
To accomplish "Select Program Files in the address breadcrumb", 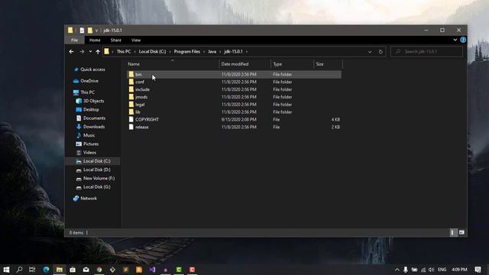I will click(x=186, y=51).
